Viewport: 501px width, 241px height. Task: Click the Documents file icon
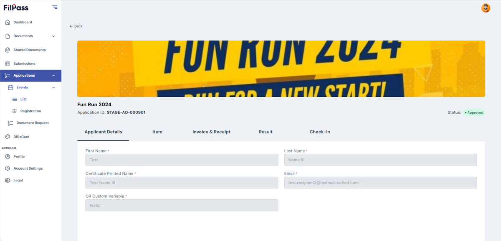(8, 36)
